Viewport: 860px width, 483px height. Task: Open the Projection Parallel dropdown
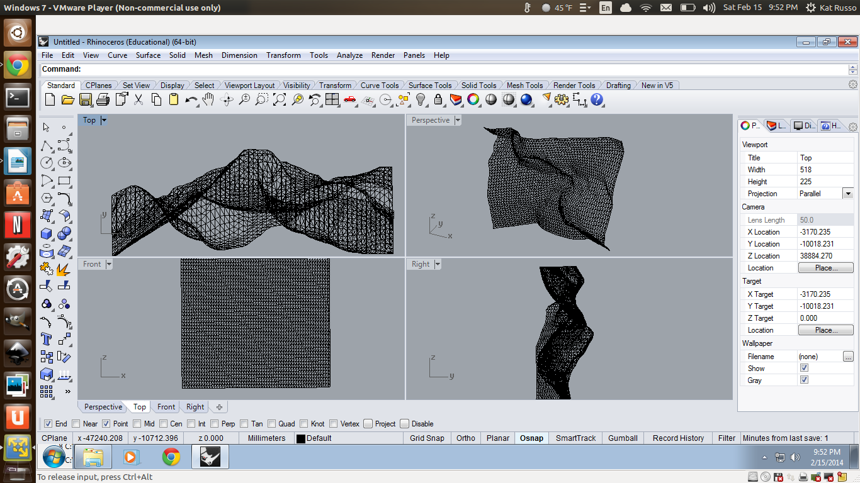(848, 194)
